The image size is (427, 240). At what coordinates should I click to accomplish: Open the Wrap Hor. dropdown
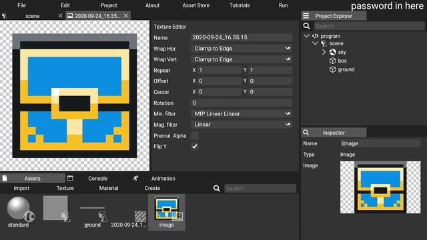click(242, 49)
